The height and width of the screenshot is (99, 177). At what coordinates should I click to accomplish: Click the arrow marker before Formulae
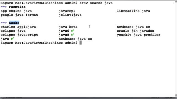[4, 7]
